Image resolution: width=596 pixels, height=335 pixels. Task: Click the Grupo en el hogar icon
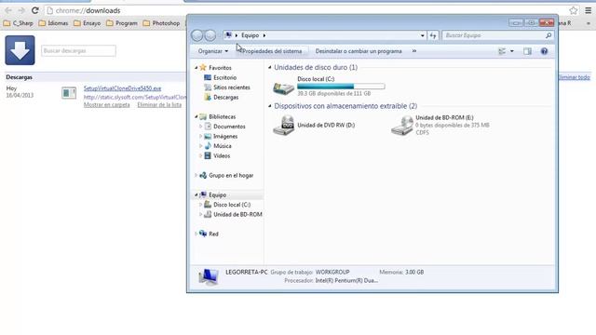tap(203, 175)
